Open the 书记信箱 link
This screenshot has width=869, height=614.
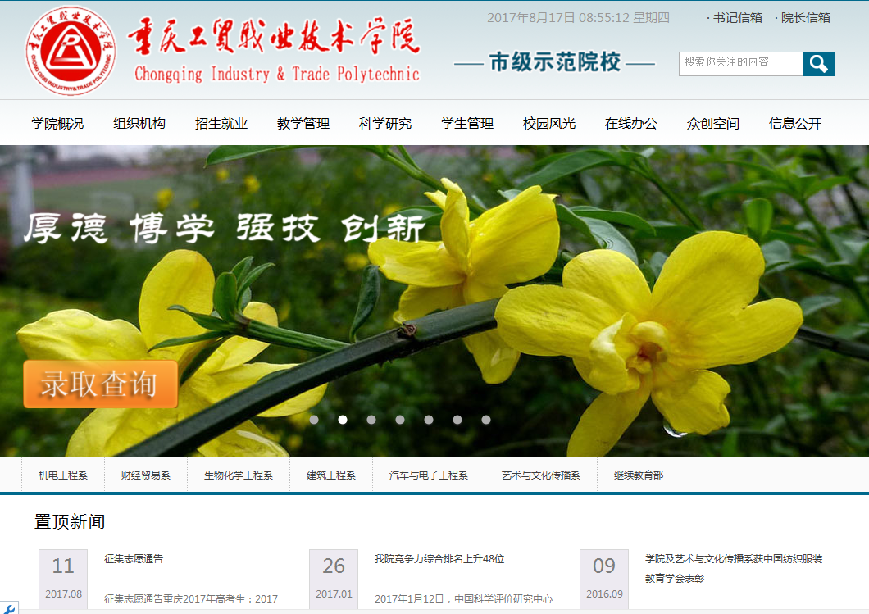click(737, 17)
